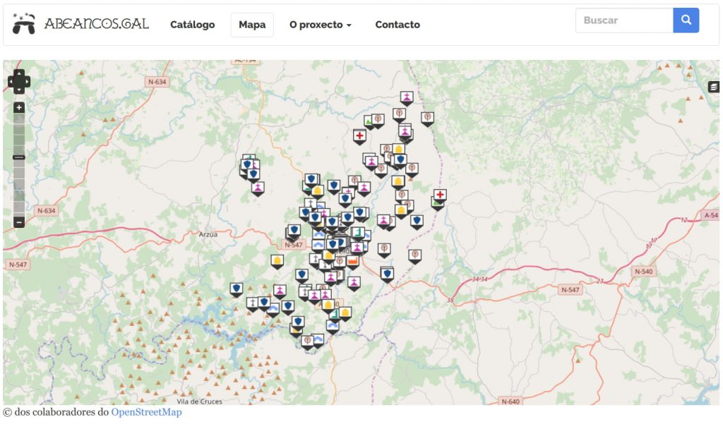
Task: Pan the map left with arrow
Action: click(11, 82)
